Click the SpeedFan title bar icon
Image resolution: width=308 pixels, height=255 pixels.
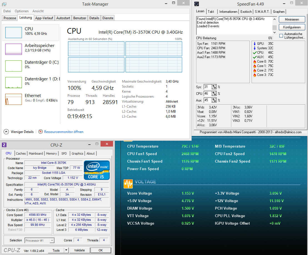click(196, 4)
